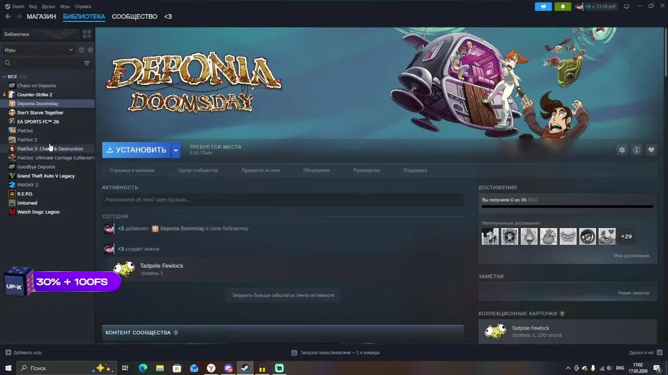Click the ready-to-play filter icon
This screenshot has width=668, height=375.
pos(90,50)
